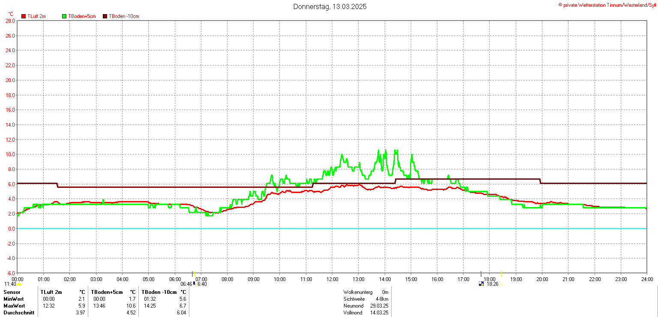
Task: Click the dark red TBoden -10cm legend swatch
Action: pyautogui.click(x=105, y=16)
